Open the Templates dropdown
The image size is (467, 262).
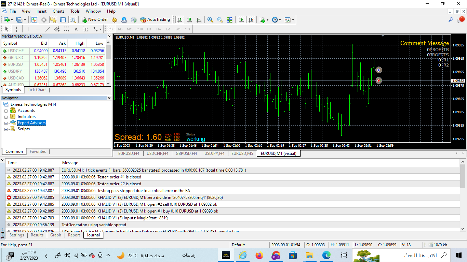click(289, 20)
